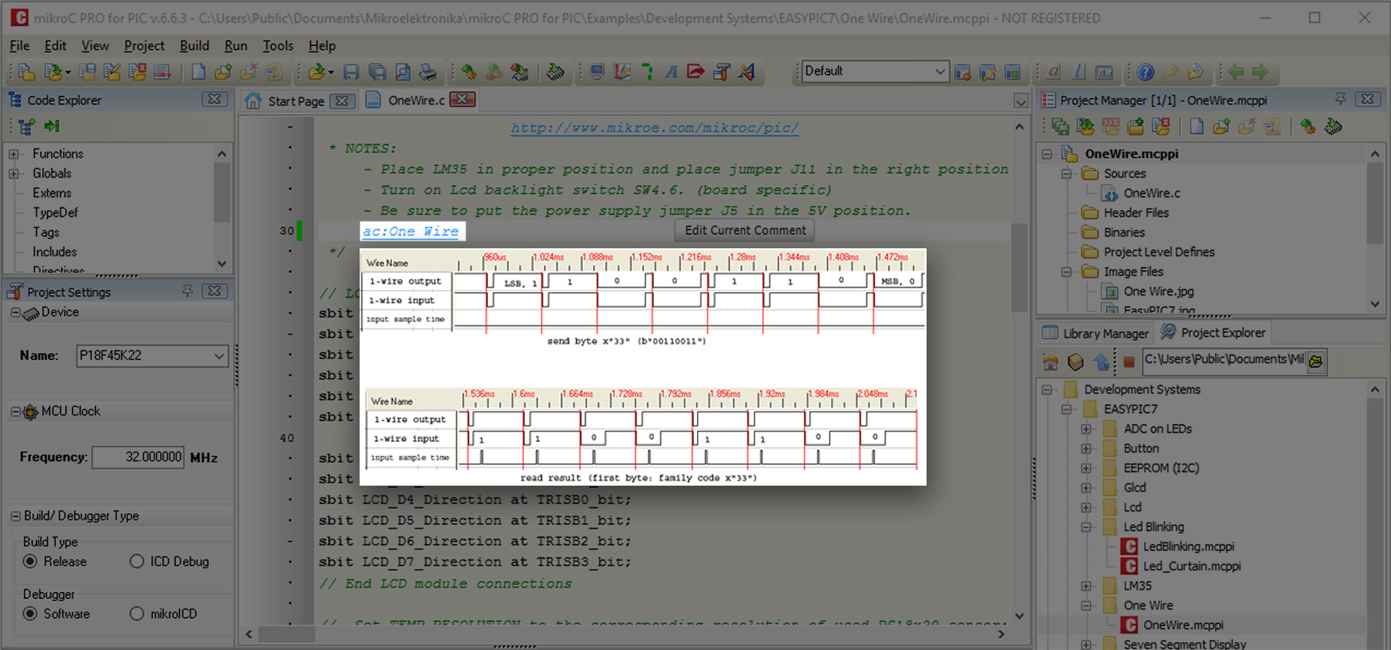Expand the ADC on LEDs folder

pyautogui.click(x=1086, y=429)
